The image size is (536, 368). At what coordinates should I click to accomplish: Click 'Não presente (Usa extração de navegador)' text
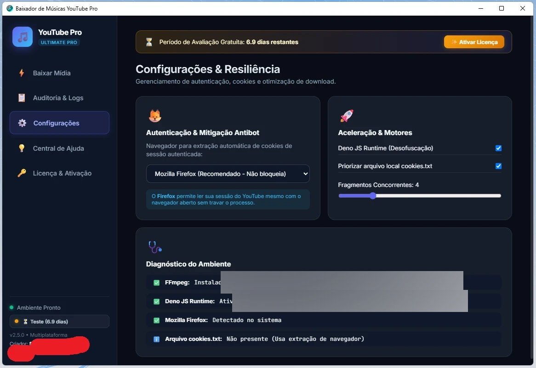295,339
